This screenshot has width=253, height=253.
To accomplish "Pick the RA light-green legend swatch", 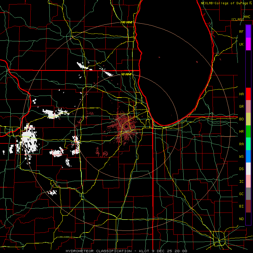I will (248, 144).
